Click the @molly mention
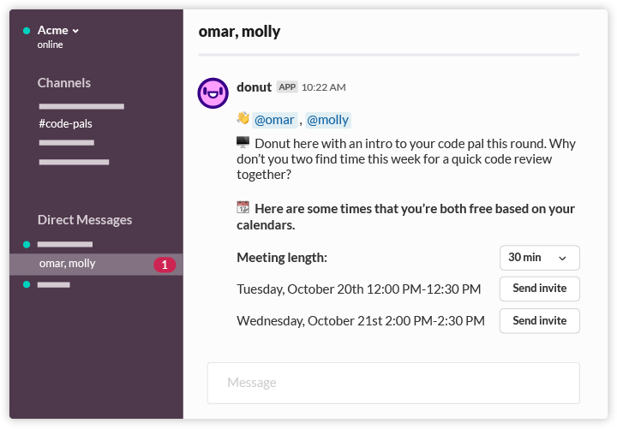This screenshot has width=617, height=429. click(x=328, y=120)
